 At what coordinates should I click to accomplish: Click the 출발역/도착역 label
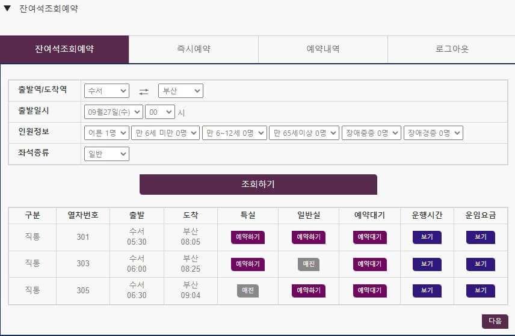click(x=43, y=90)
